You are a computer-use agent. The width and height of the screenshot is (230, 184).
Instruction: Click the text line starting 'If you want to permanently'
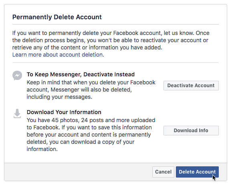(111, 33)
